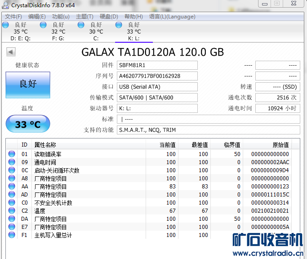Click the 33 °C temperature button
The width and height of the screenshot is (307, 259).
pos(28,124)
